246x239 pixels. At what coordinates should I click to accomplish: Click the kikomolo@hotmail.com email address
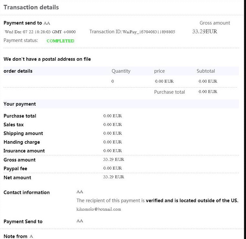pyautogui.click(x=99, y=209)
